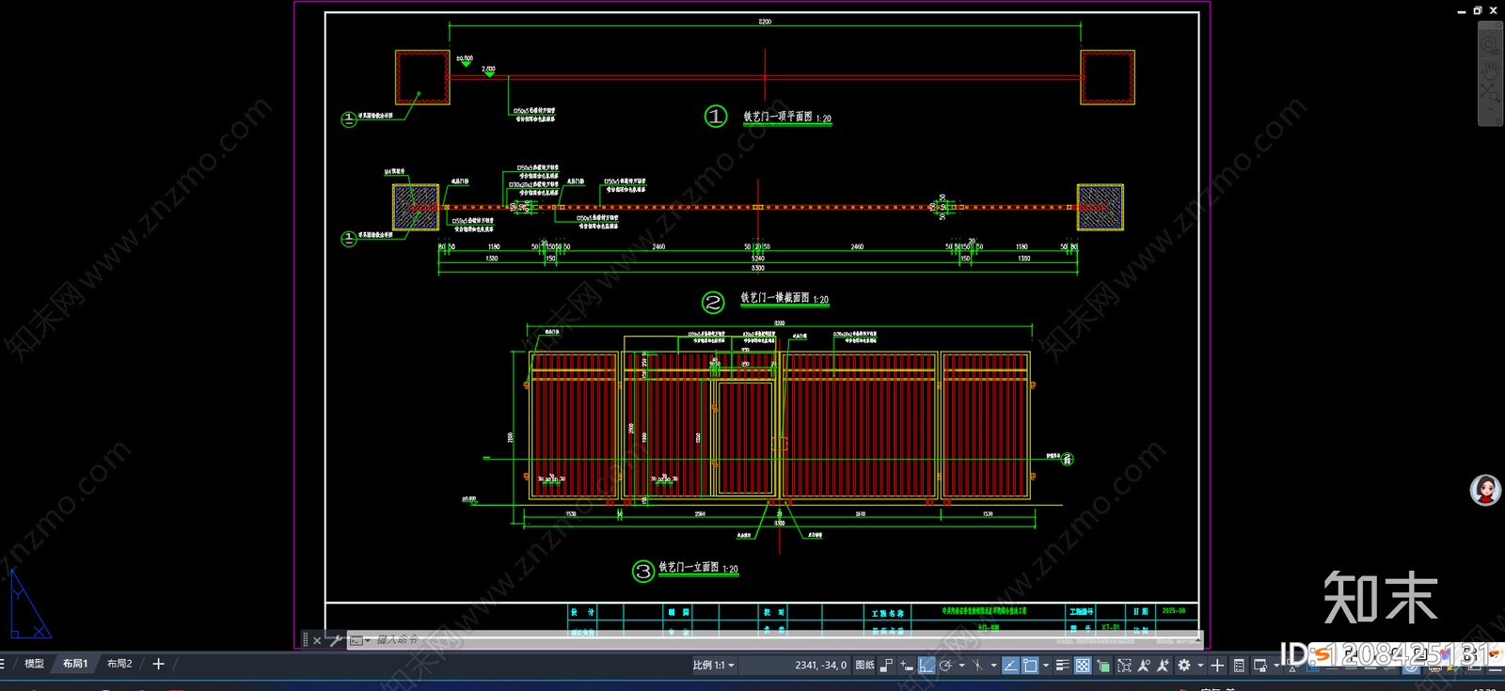The height and width of the screenshot is (691, 1505).
Task: Select Zoom Extents tool in navigation bar
Action: coord(1490,93)
